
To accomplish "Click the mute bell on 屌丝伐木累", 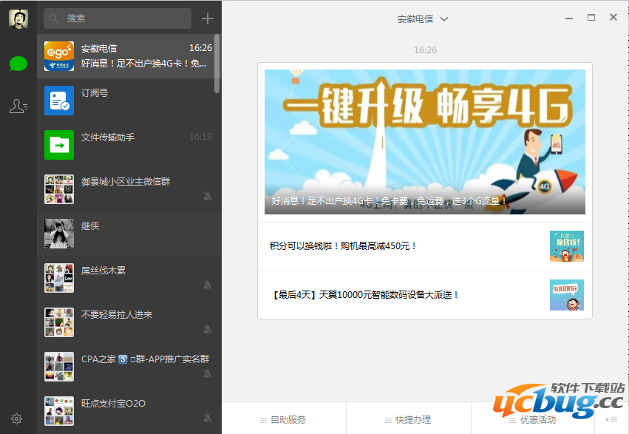I will pyautogui.click(x=208, y=285).
